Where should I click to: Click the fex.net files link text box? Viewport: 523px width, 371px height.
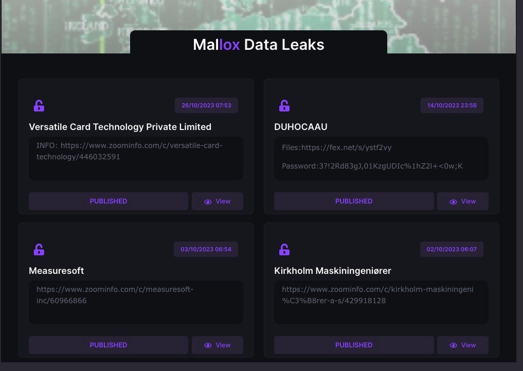[336, 147]
